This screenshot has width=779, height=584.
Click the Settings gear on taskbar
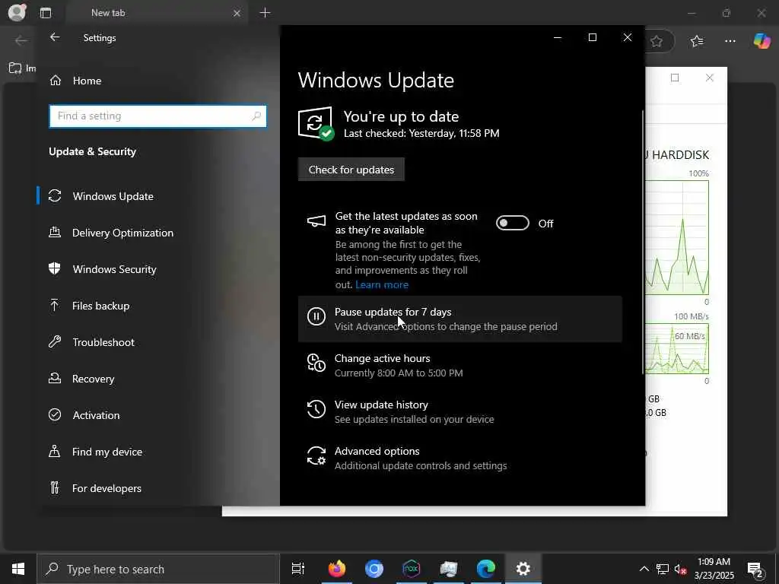[523, 569]
